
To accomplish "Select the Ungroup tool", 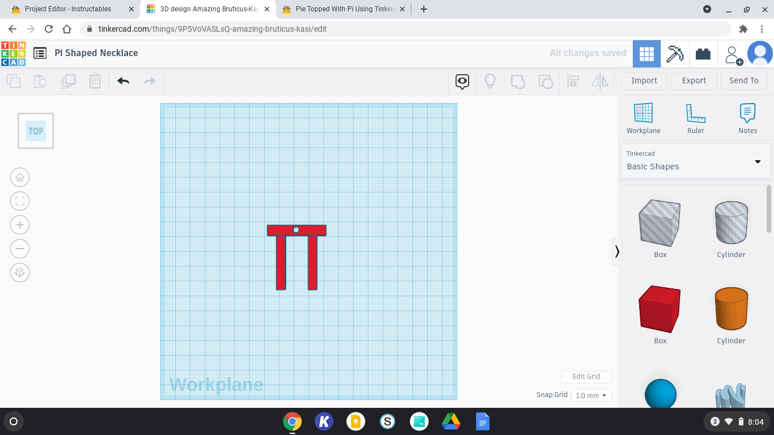I will 546,81.
